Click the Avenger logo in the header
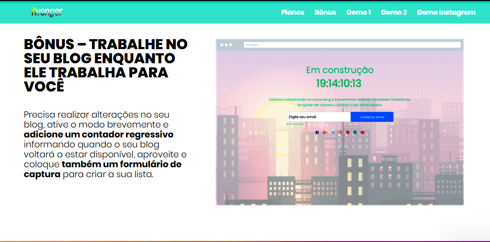 tap(47, 11)
